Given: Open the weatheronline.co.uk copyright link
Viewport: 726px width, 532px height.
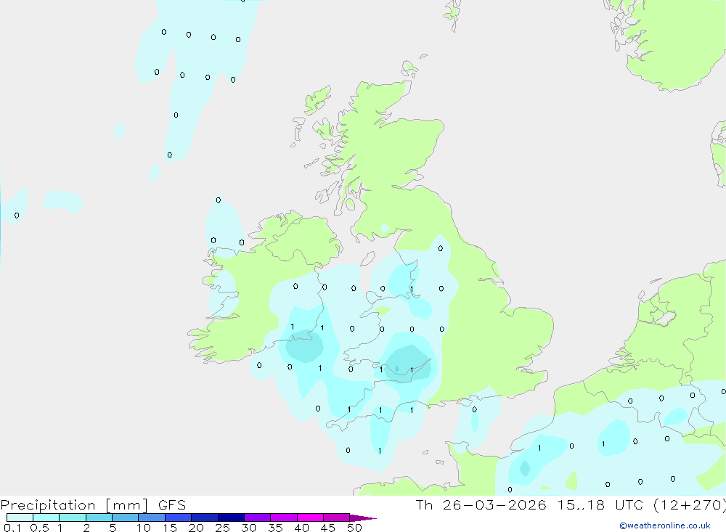Looking at the screenshot, I should pyautogui.click(x=665, y=525).
